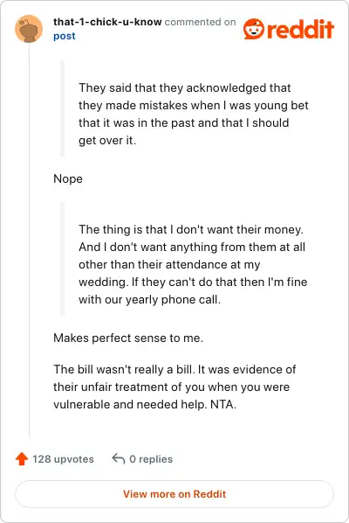Click the reply arrow icon
This screenshot has width=349, height=523.
(118, 458)
